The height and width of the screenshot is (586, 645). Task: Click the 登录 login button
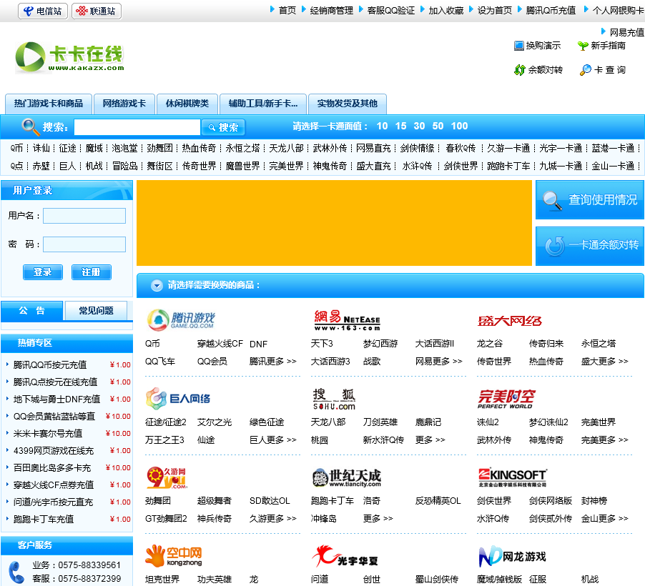(43, 272)
